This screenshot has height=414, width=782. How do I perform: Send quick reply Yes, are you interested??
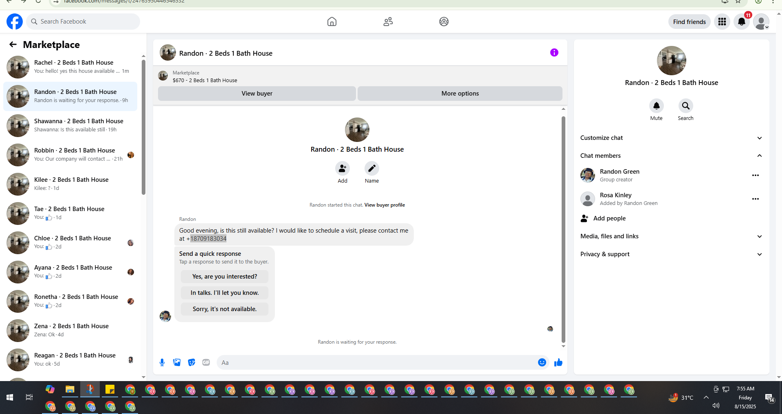(225, 277)
